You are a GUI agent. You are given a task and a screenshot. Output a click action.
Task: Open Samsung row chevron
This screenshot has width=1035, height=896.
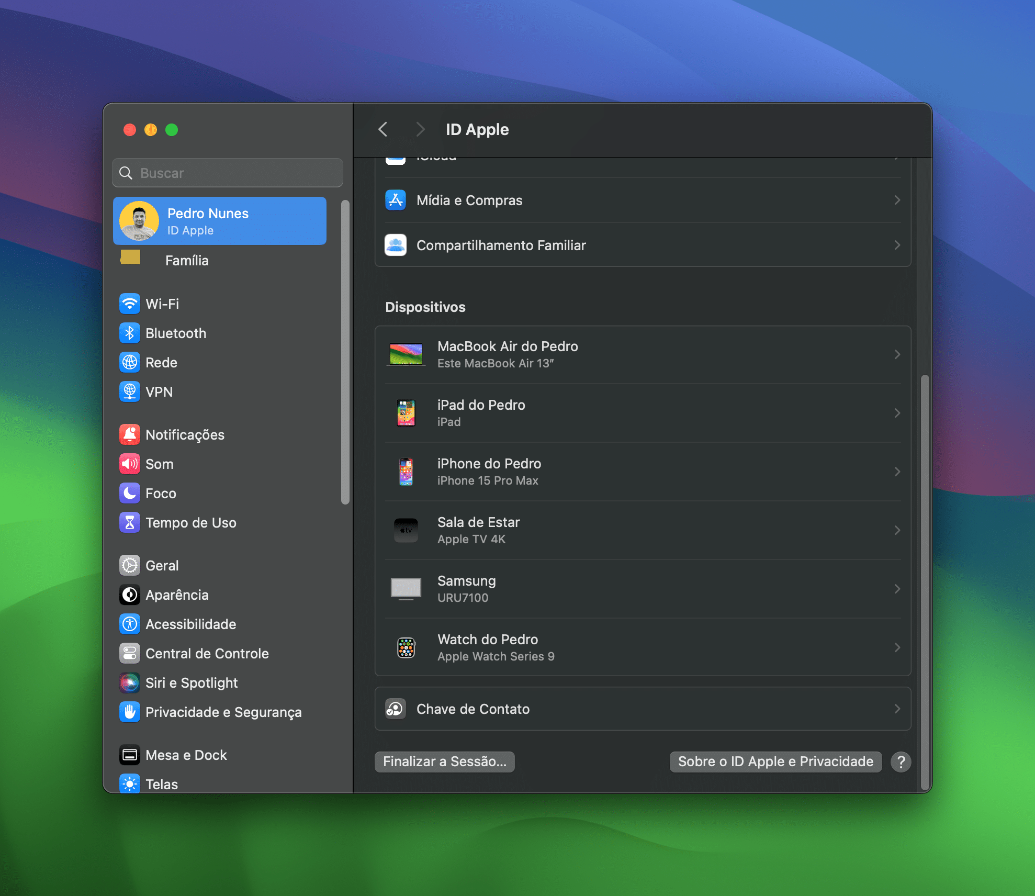pyautogui.click(x=897, y=589)
